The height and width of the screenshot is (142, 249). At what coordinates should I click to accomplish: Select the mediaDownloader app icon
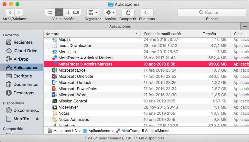tap(55, 45)
